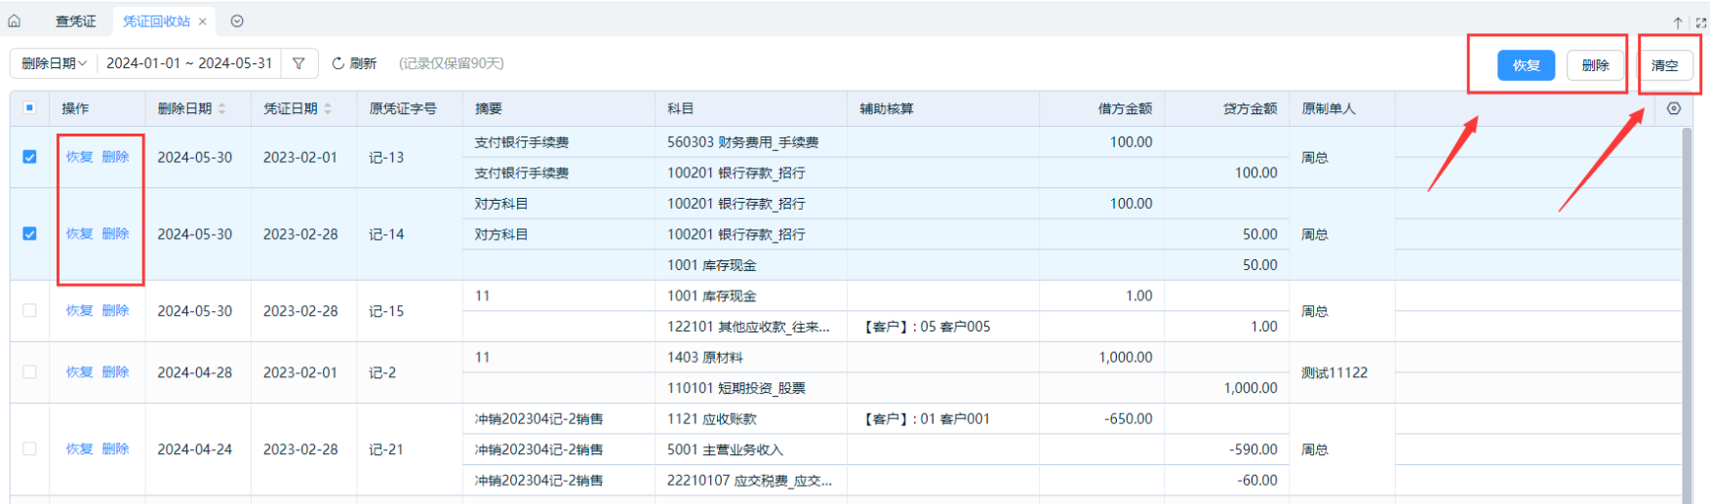Click the 清空 button
Screen dimensions: 1710x504
[x=1665, y=65]
